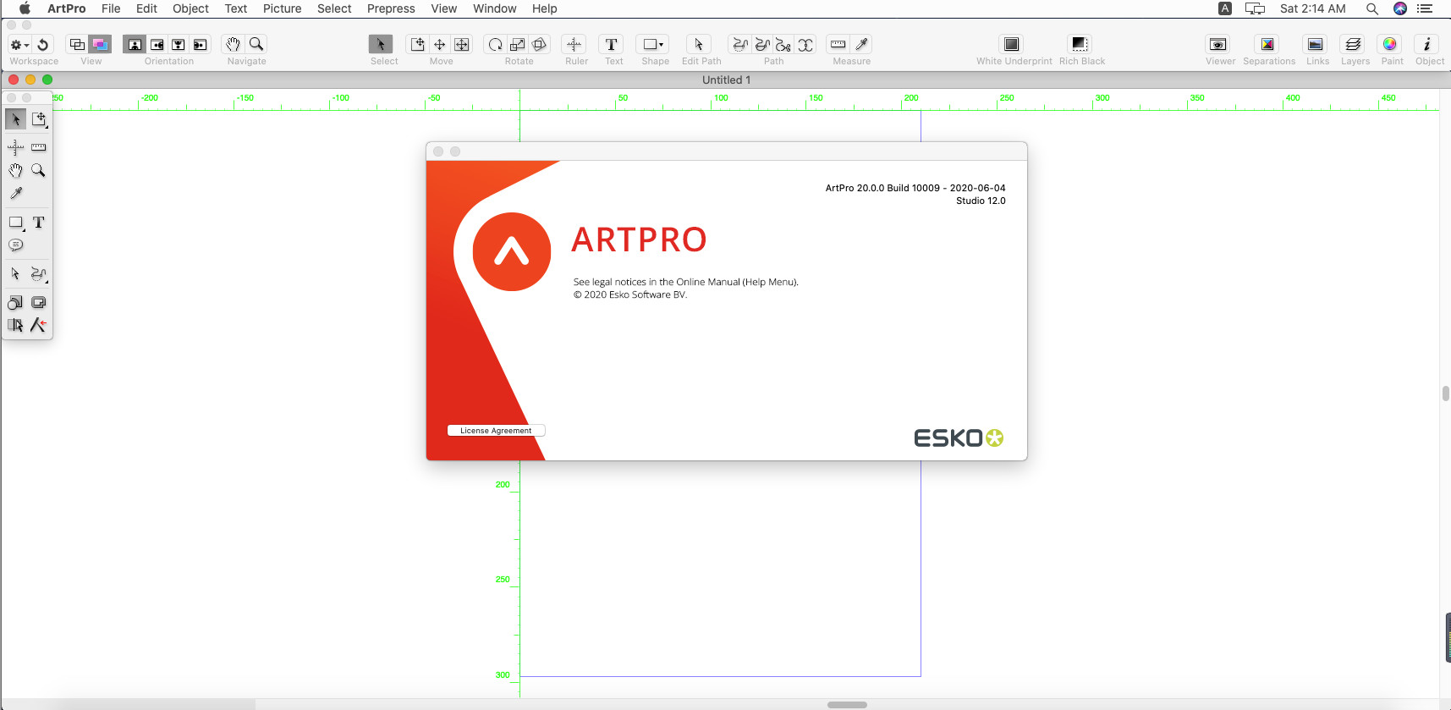Click the boxed Move icon in toolbar
This screenshot has height=710, width=1451.
point(462,44)
